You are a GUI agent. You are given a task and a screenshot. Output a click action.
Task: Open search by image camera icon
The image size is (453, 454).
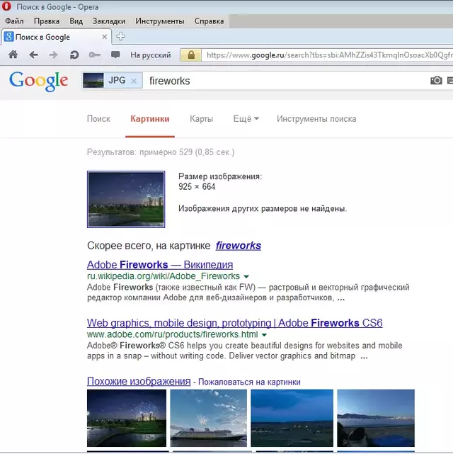click(x=436, y=81)
